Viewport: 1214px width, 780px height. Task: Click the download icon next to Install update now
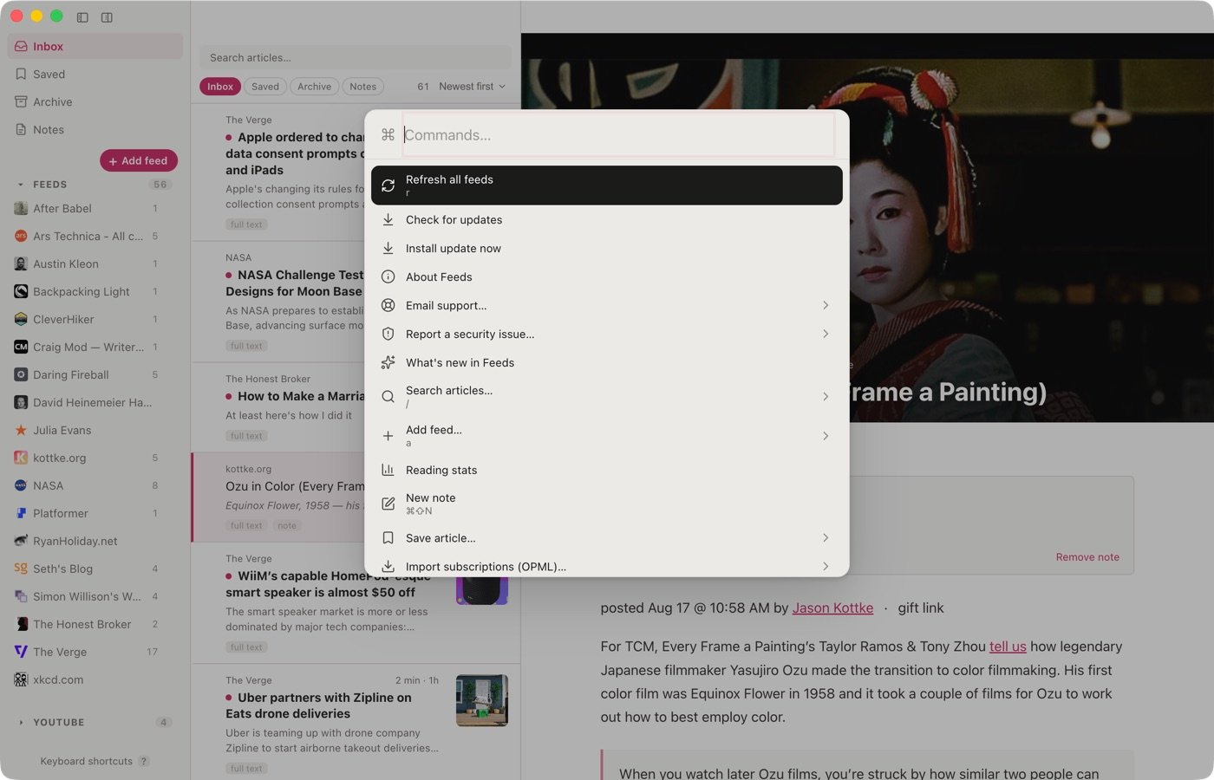tap(388, 249)
